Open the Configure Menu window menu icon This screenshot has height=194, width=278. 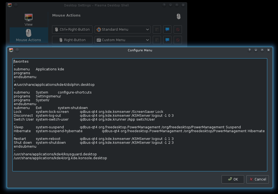click(11, 50)
